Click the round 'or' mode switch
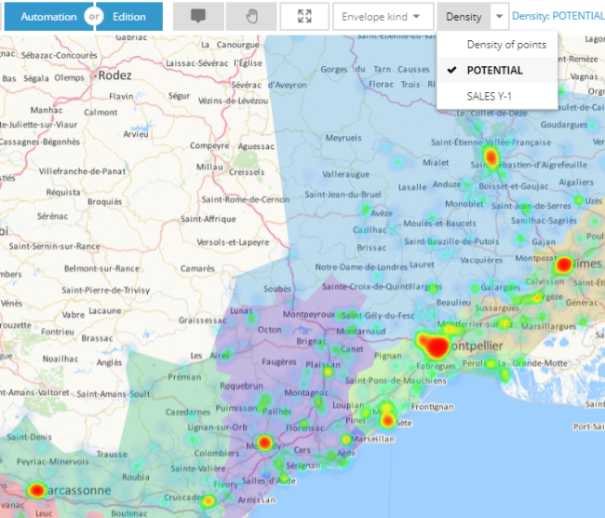Image resolution: width=605 pixels, height=518 pixels. click(91, 16)
